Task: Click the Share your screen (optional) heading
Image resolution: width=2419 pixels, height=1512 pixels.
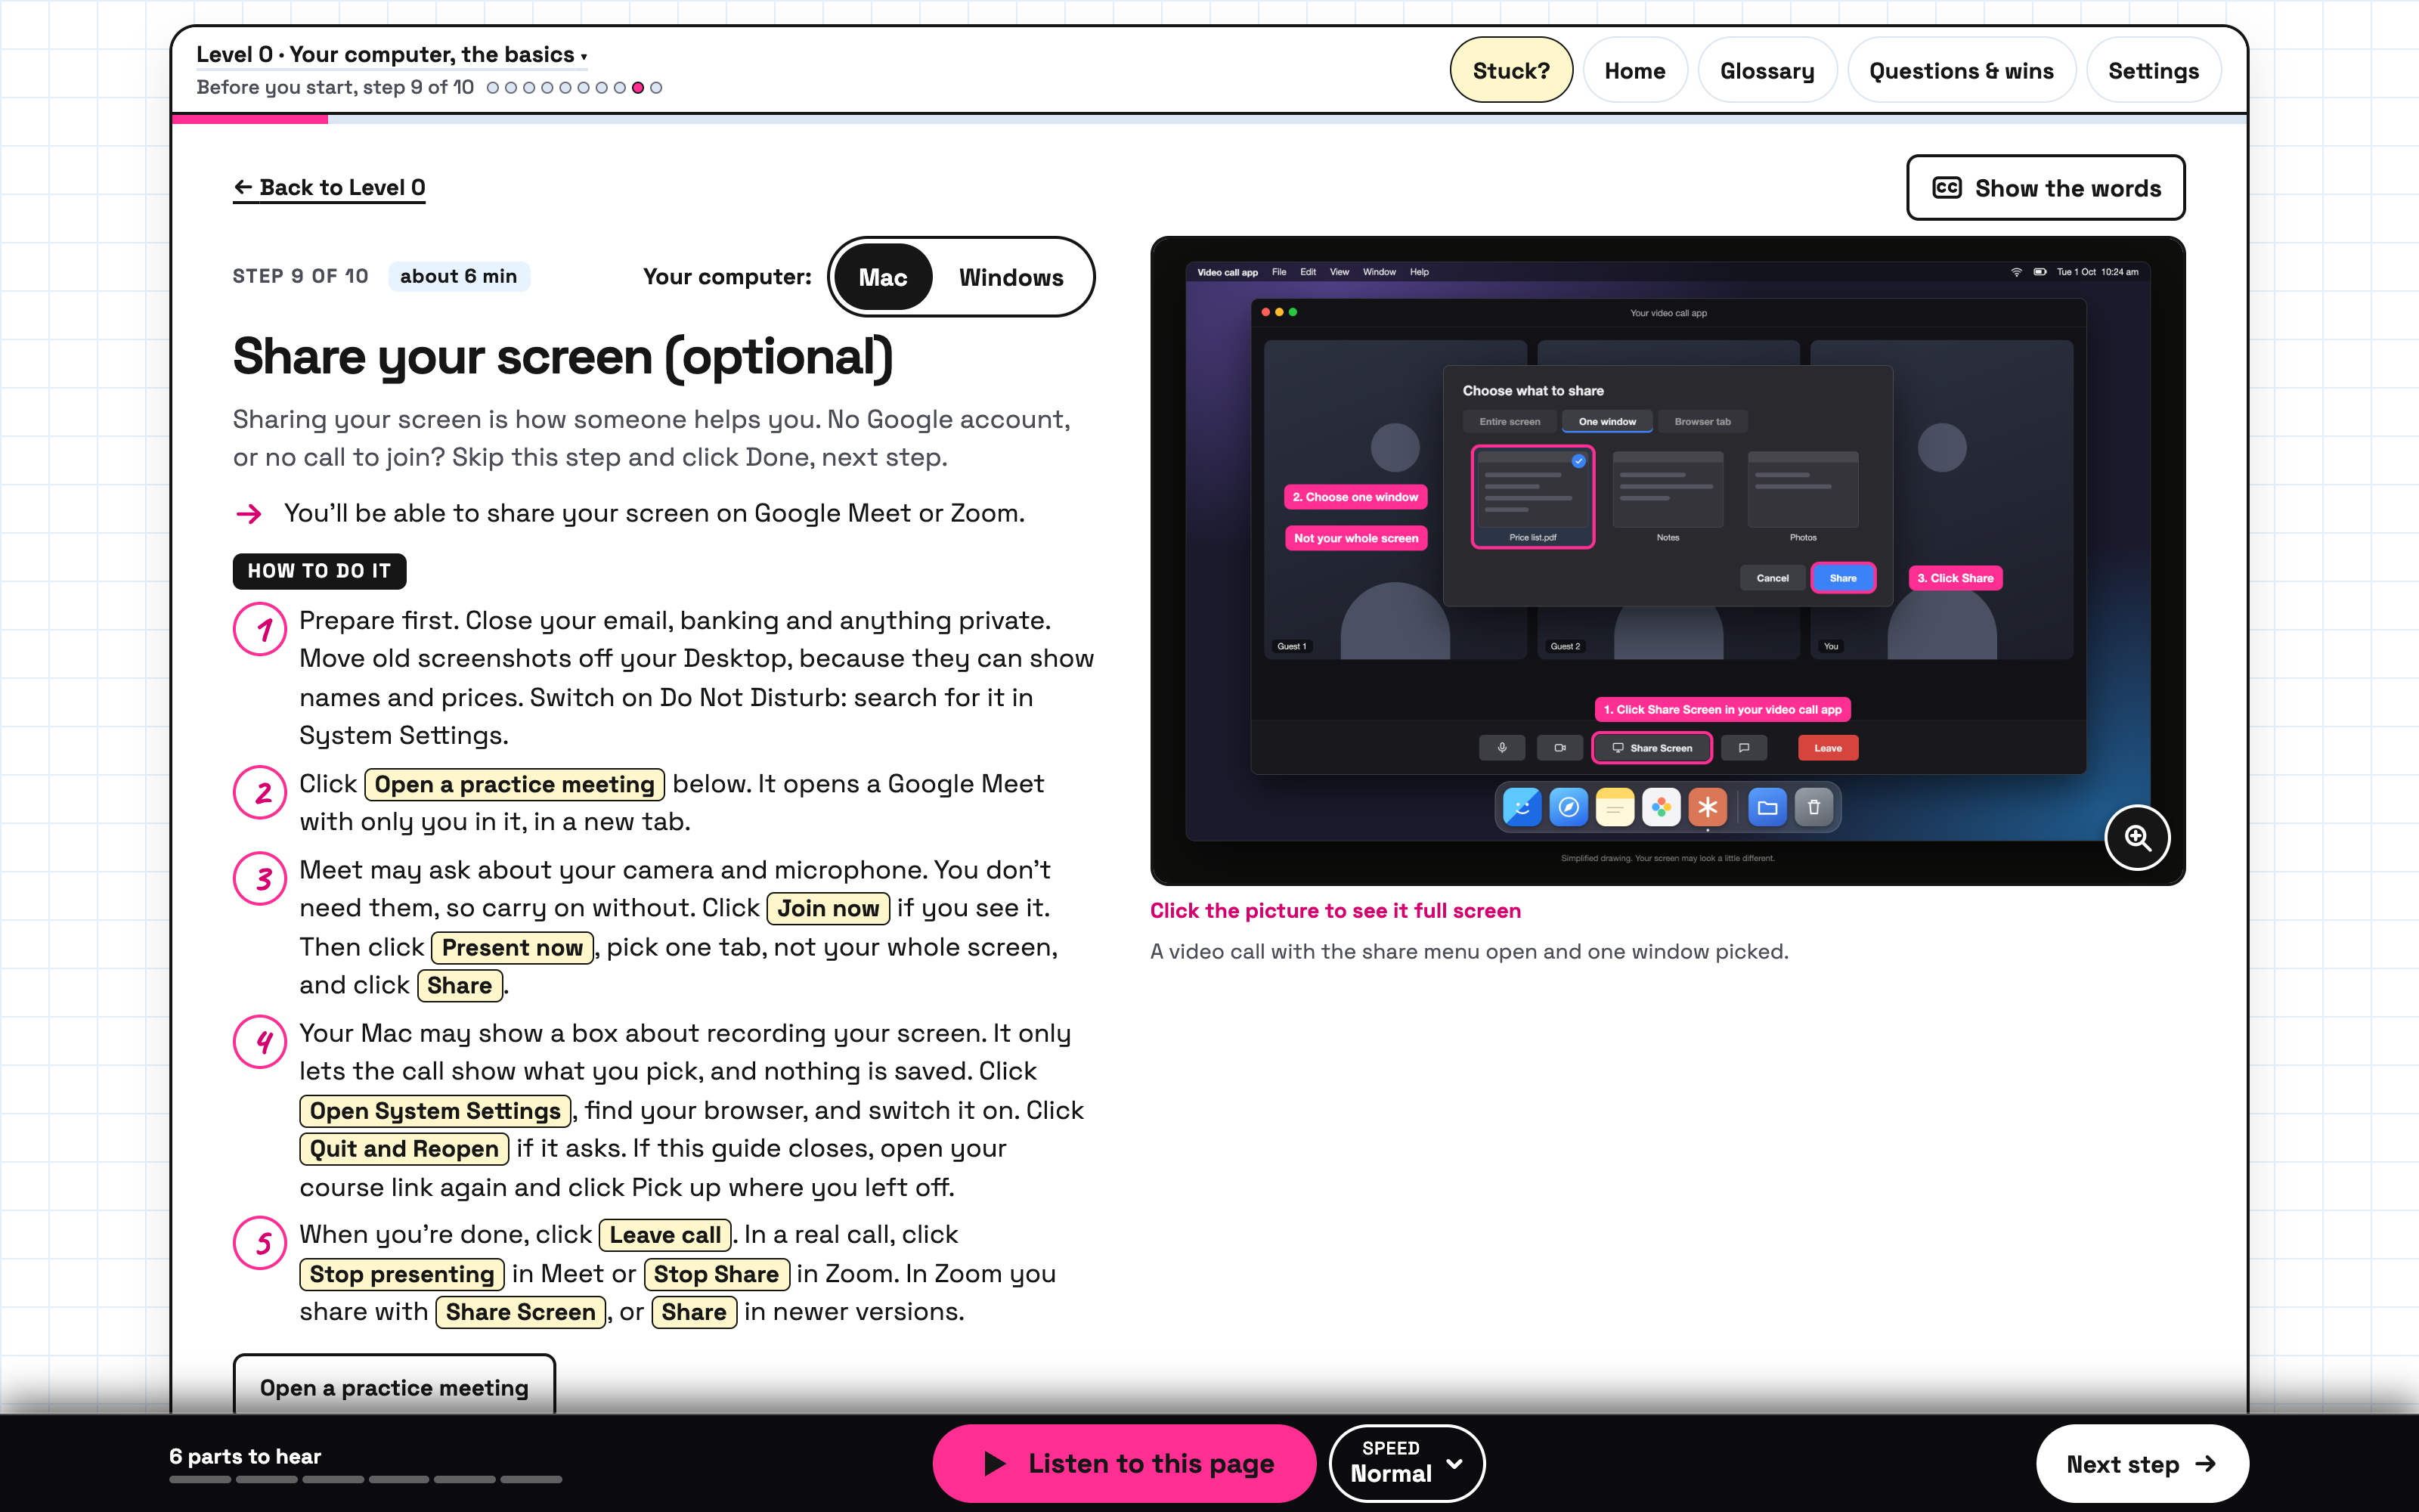Action: click(562, 357)
